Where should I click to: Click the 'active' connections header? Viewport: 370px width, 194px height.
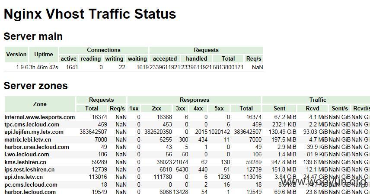(68, 58)
